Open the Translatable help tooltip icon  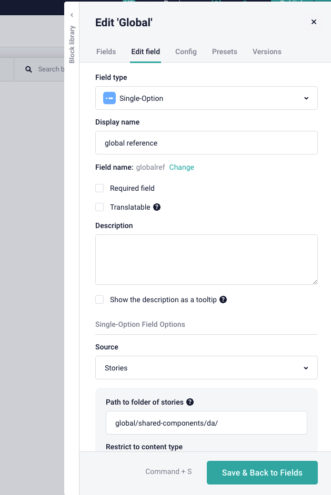pos(156,207)
